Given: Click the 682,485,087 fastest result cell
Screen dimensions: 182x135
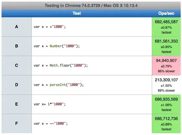Looking at the screenshot, I should [166, 27].
